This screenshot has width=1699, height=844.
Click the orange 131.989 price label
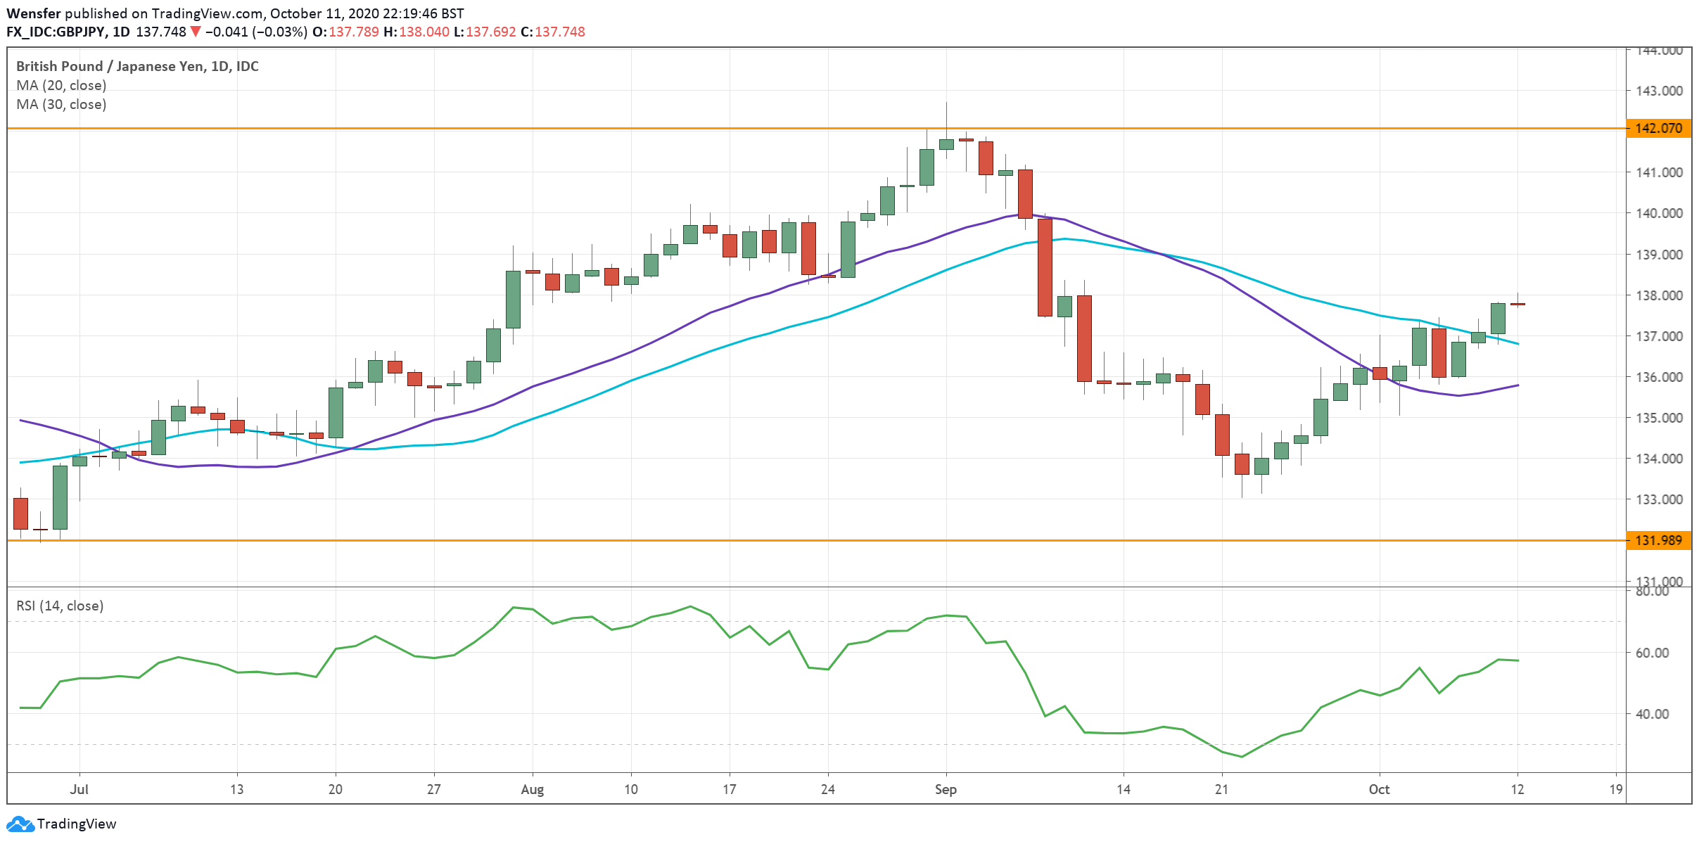pyautogui.click(x=1658, y=540)
